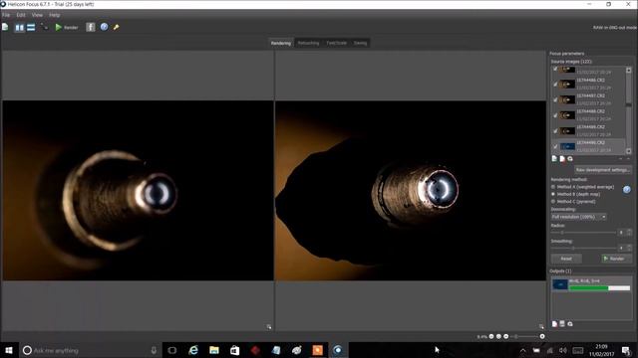Image resolution: width=638 pixels, height=358 pixels.
Task: Open the Windows Store taskbar icon
Action: coord(235,350)
